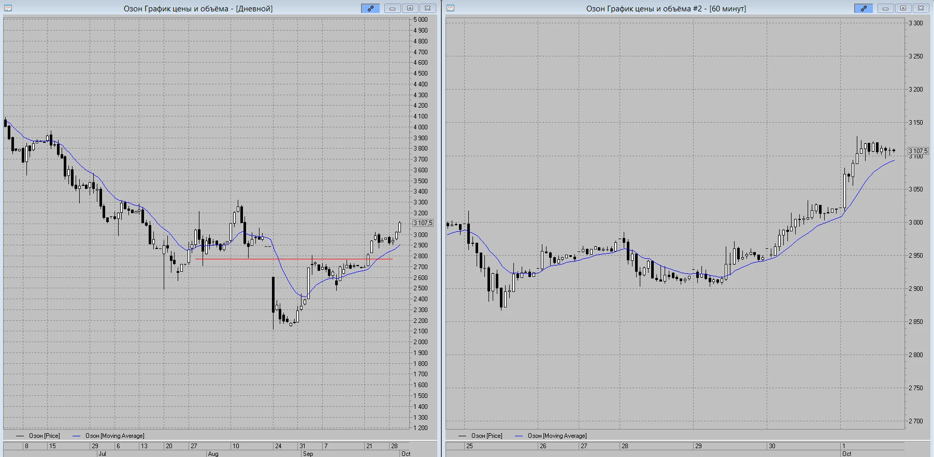This screenshot has width=934, height=457.
Task: Minimize the Дневной chart window
Action: point(392,8)
